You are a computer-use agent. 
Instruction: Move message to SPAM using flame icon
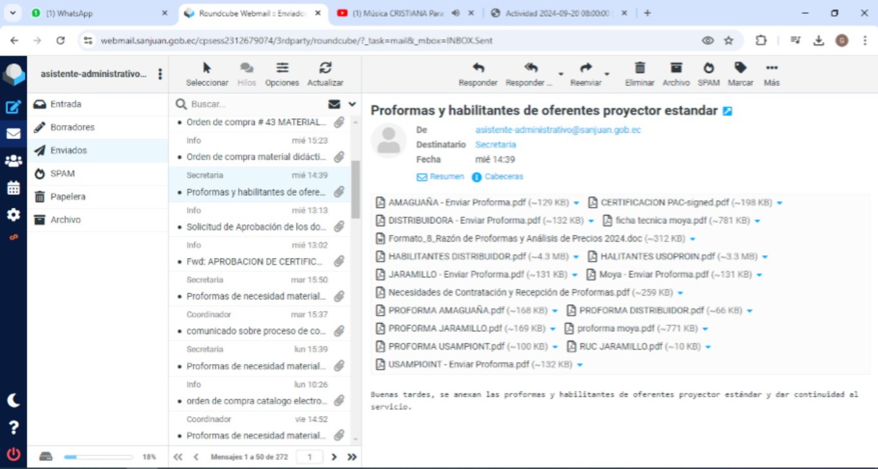[x=708, y=68]
